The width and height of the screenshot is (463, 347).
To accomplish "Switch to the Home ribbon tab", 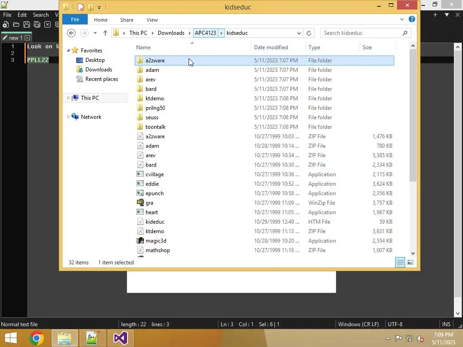I will [101, 20].
